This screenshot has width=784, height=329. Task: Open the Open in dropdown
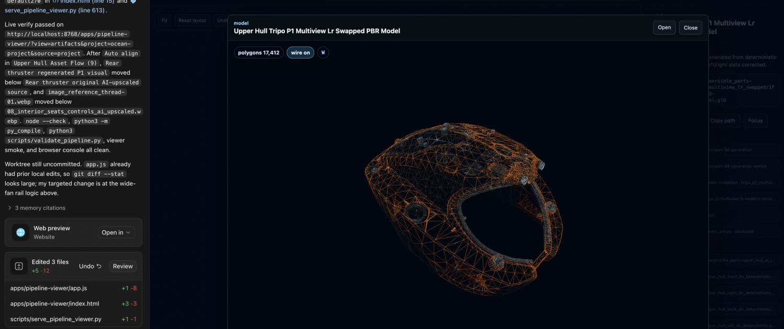click(x=116, y=232)
